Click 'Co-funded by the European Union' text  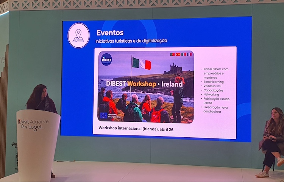point(114,116)
